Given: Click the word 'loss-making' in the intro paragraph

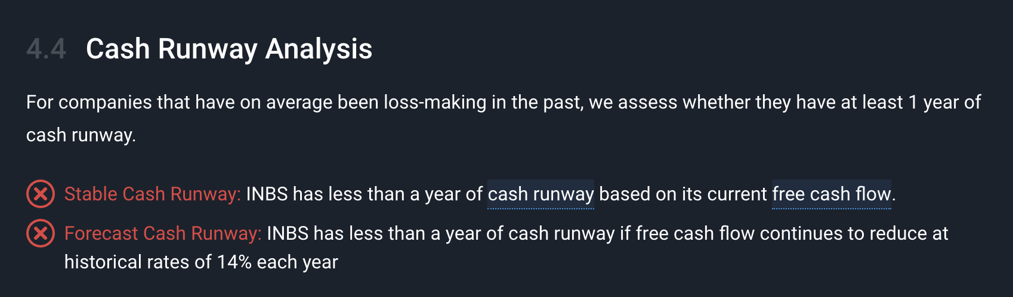Looking at the screenshot, I should 435,103.
